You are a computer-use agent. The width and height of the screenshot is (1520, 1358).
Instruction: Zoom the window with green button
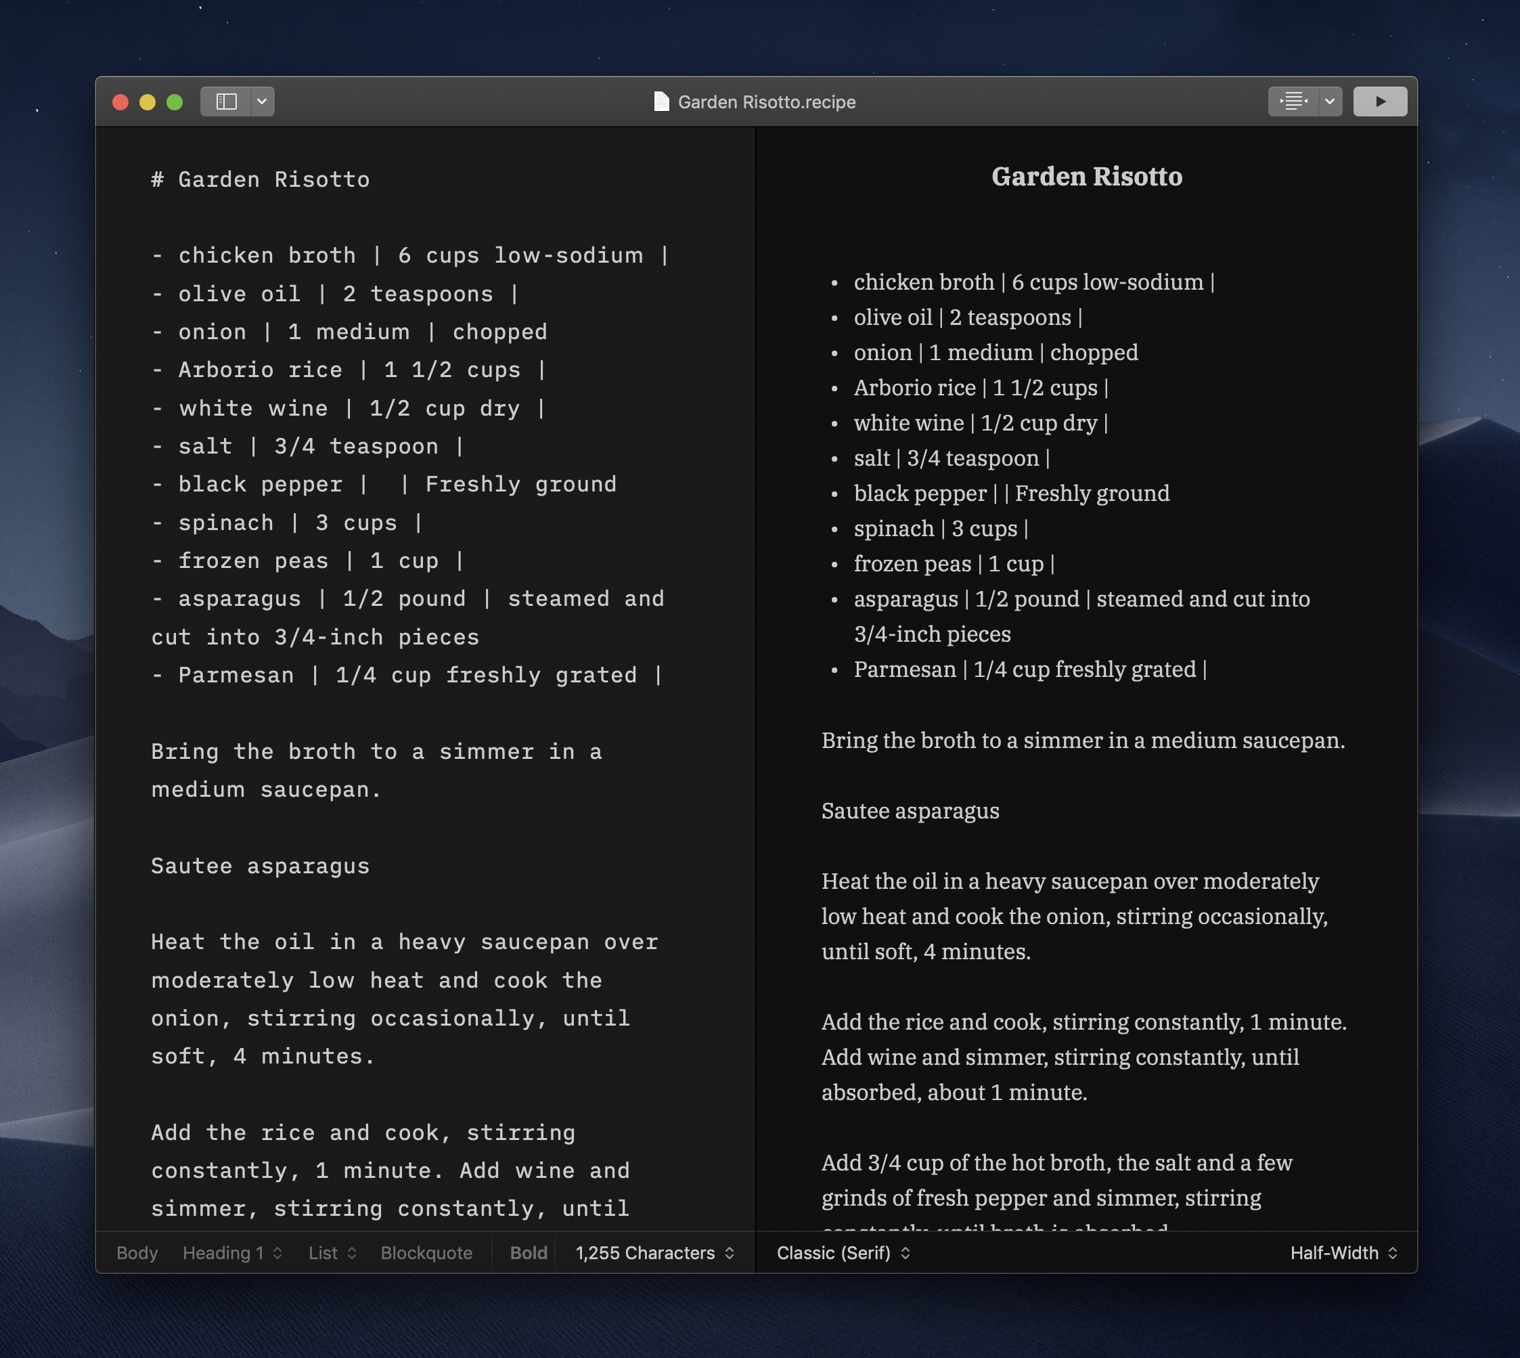[x=175, y=102]
